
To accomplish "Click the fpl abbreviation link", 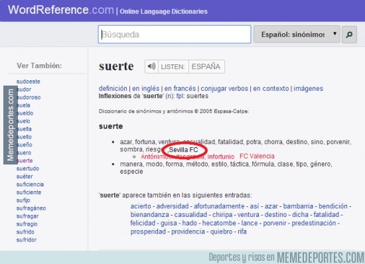I will [x=179, y=96].
